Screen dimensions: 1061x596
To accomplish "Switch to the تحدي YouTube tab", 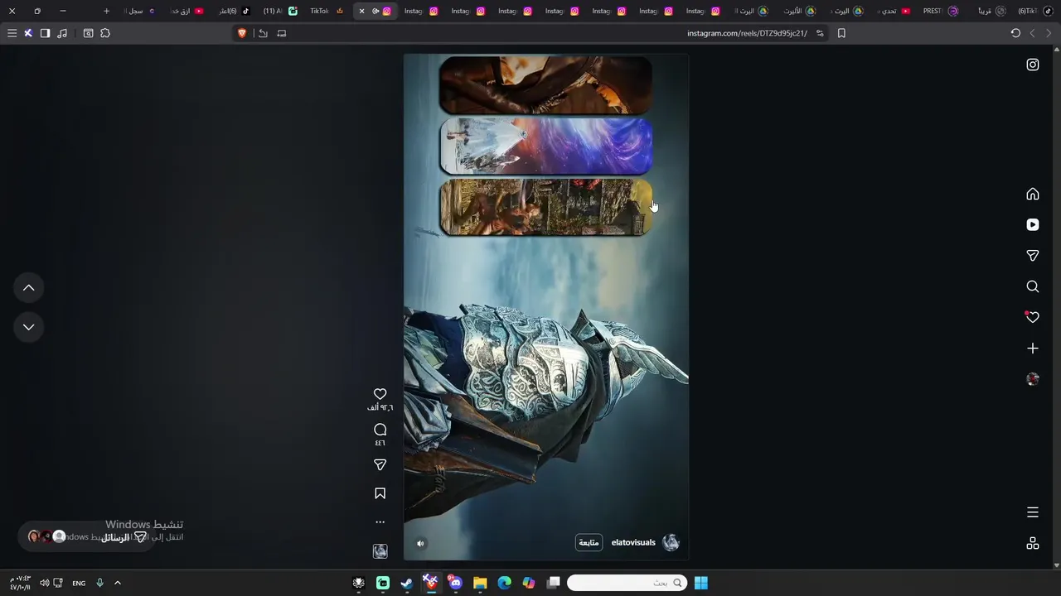I will click(x=892, y=11).
